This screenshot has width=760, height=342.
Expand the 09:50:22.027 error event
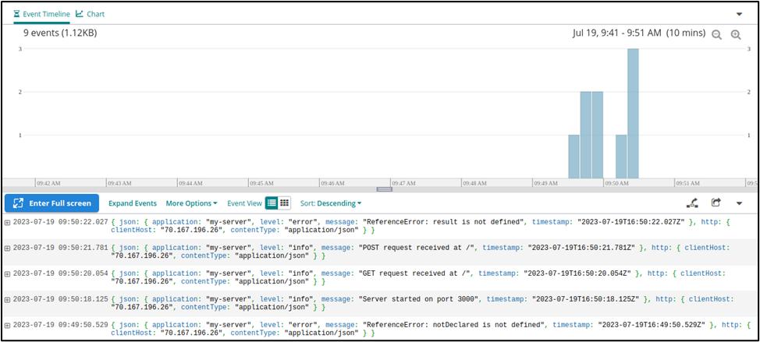point(8,222)
